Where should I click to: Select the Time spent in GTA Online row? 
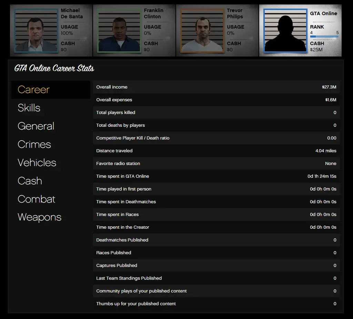[216, 176]
